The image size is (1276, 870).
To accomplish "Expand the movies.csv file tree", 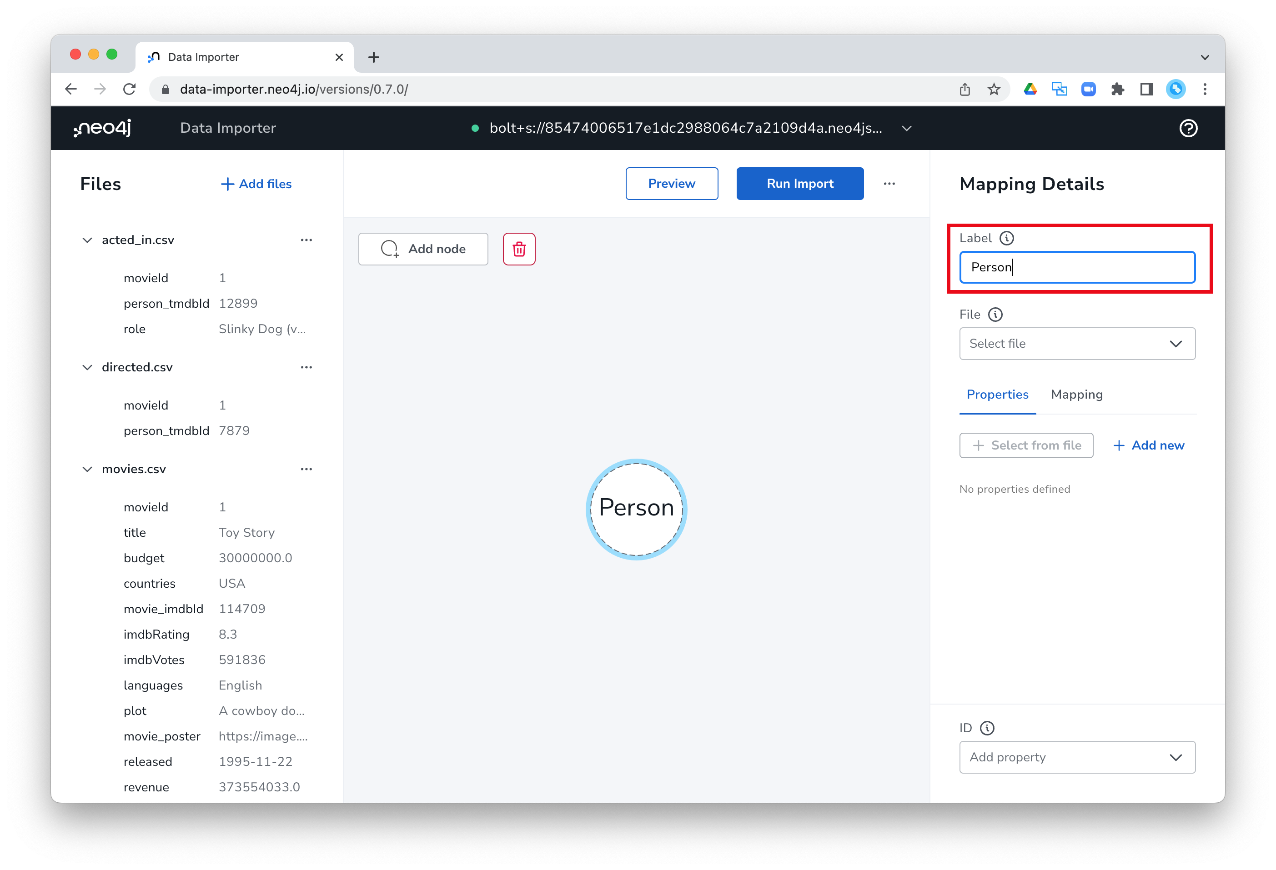I will [x=88, y=469].
